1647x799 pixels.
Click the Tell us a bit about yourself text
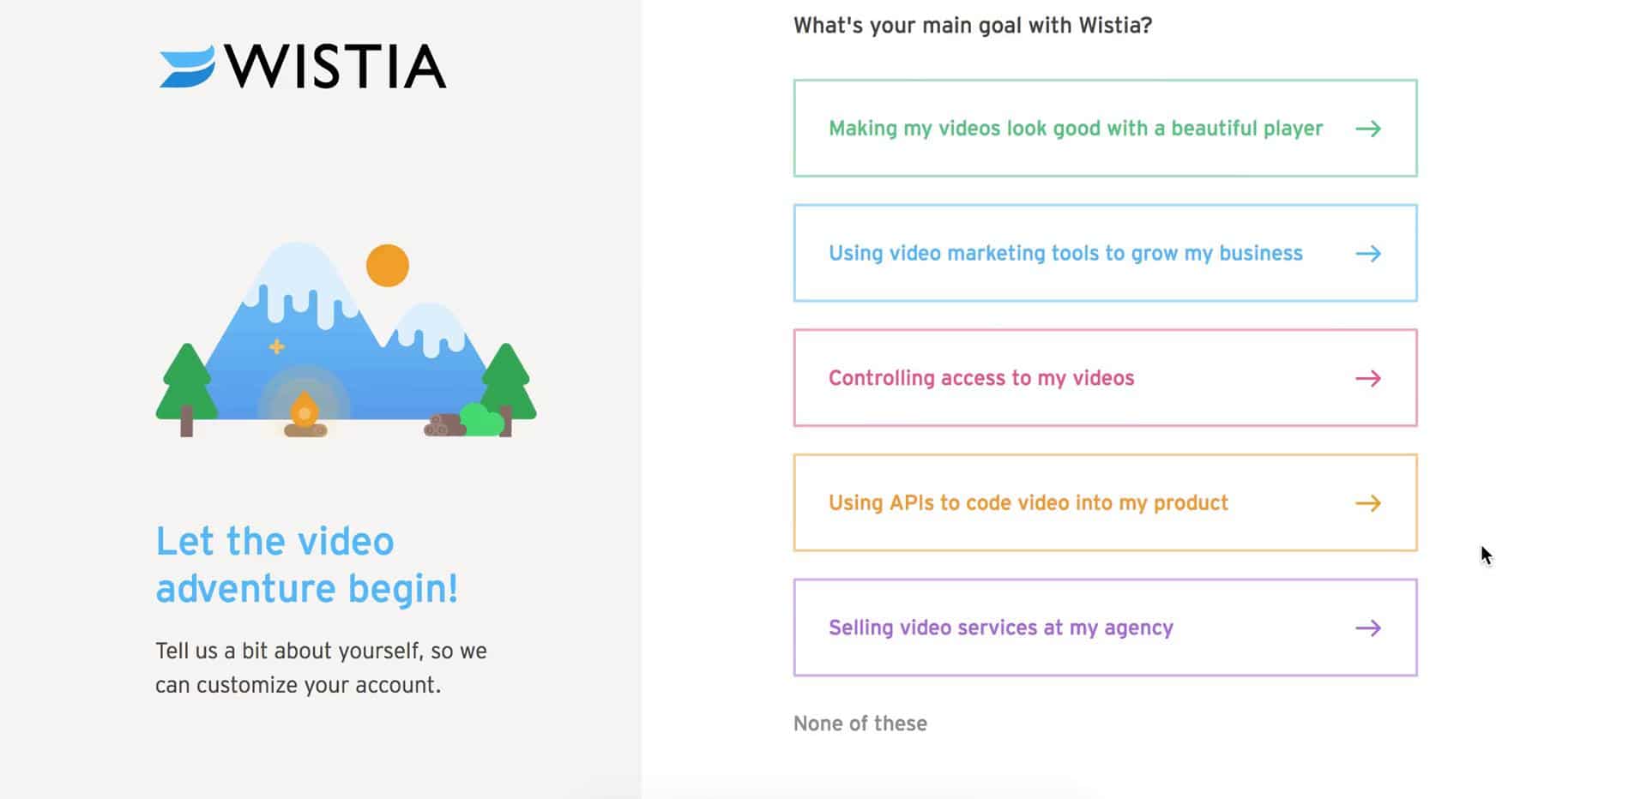coord(321,668)
